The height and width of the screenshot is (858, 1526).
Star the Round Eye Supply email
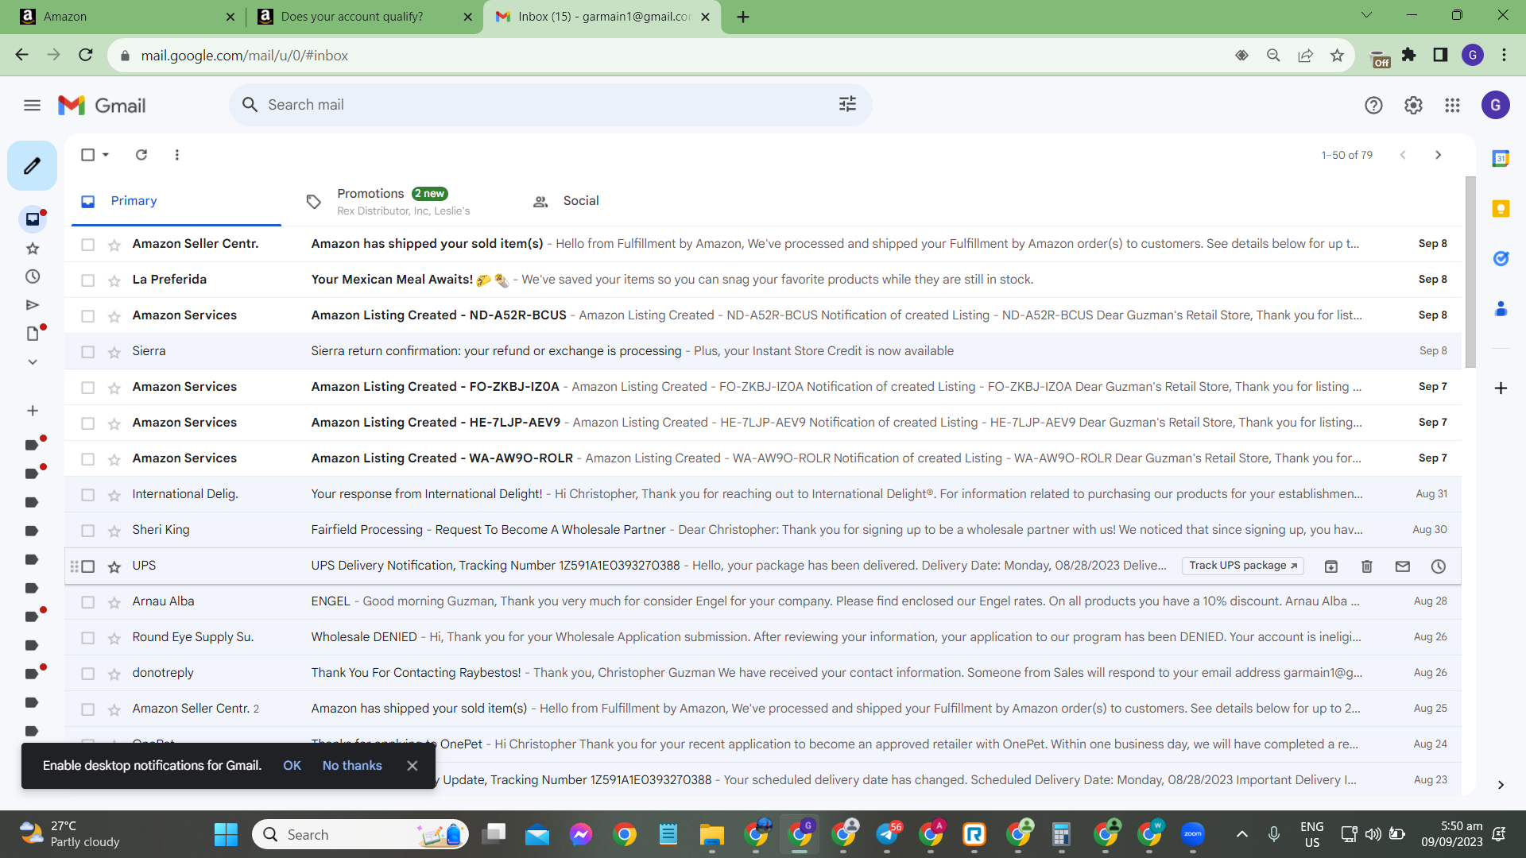(x=114, y=638)
